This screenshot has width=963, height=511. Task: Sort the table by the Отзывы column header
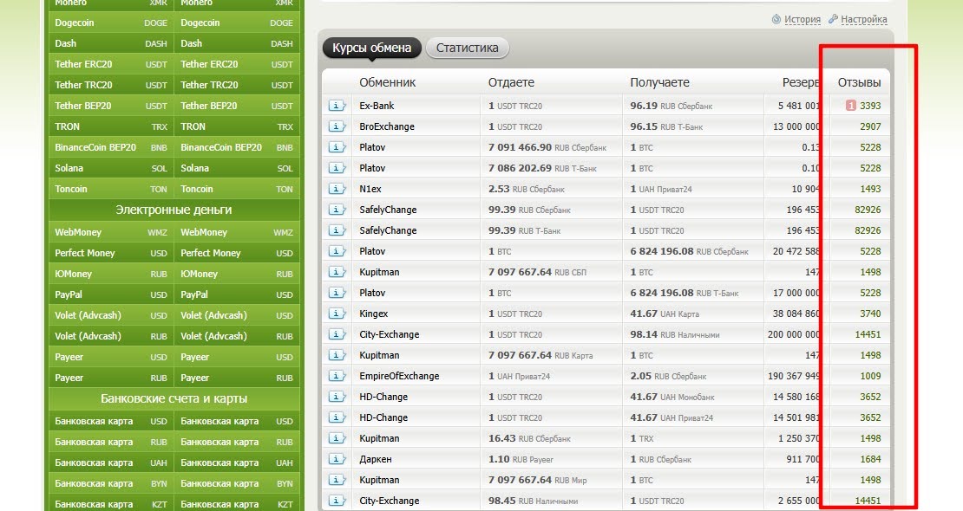858,82
